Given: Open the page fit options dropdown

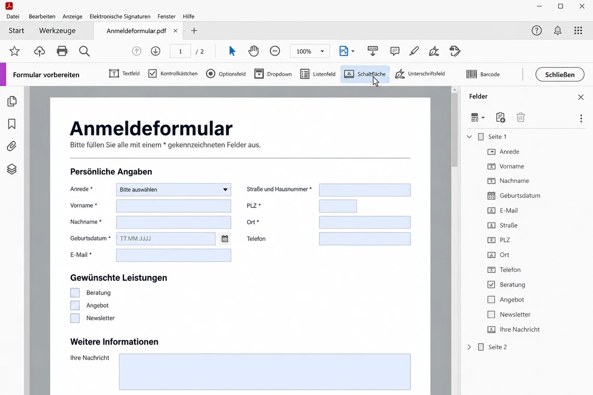Looking at the screenshot, I should (347, 51).
